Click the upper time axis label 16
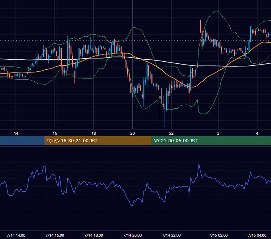The height and width of the screenshot is (239, 271). (55, 133)
